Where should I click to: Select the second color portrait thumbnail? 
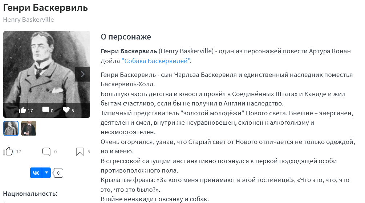(x=29, y=128)
